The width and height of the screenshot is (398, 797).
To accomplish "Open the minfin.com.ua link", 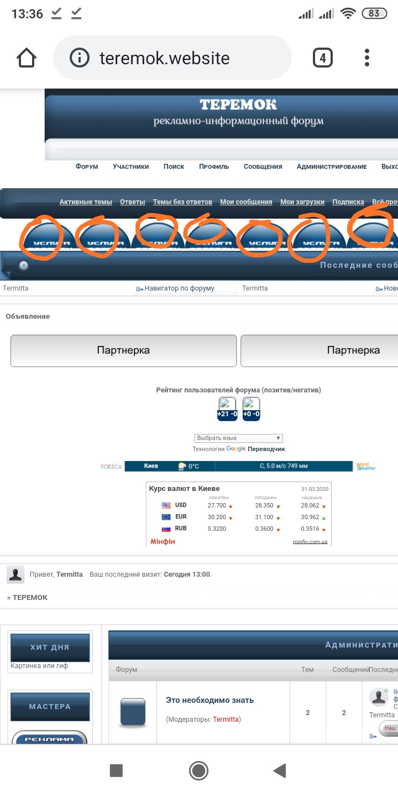I will click(x=310, y=542).
